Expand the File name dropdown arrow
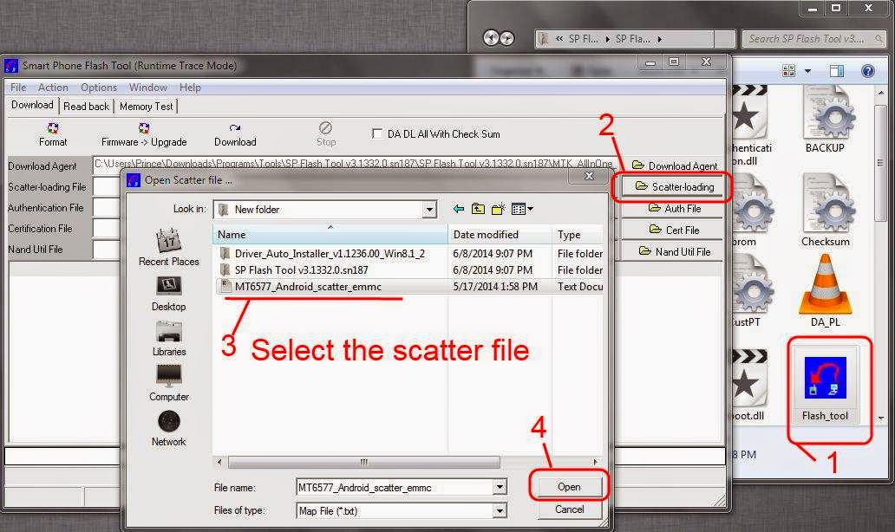This screenshot has width=895, height=532. pos(500,488)
